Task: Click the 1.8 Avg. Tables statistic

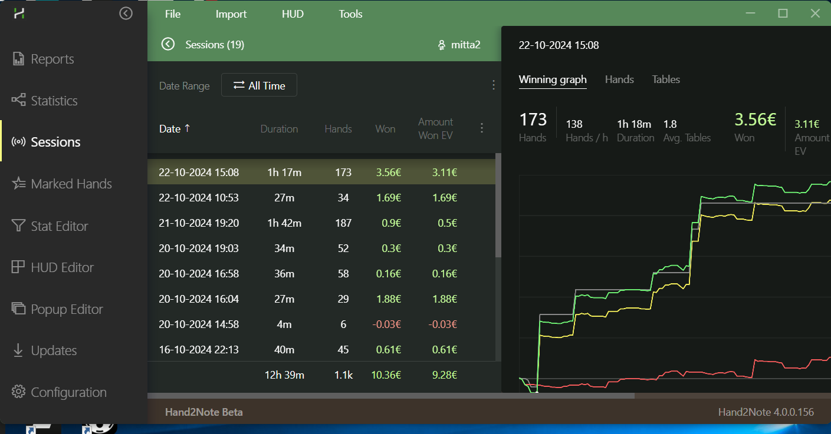Action: (x=670, y=124)
